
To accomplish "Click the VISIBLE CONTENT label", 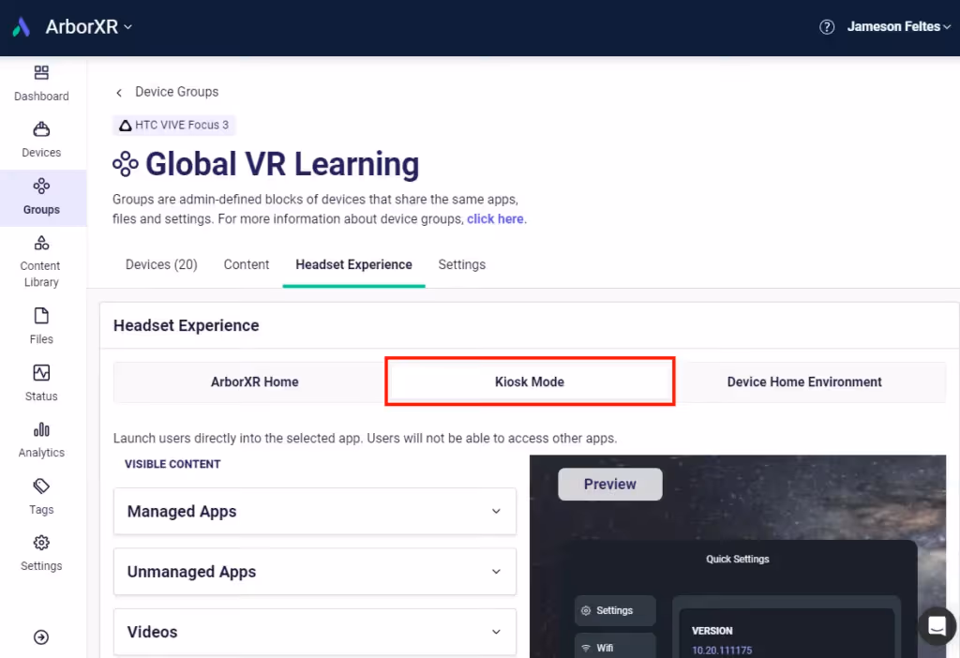I will click(x=172, y=464).
